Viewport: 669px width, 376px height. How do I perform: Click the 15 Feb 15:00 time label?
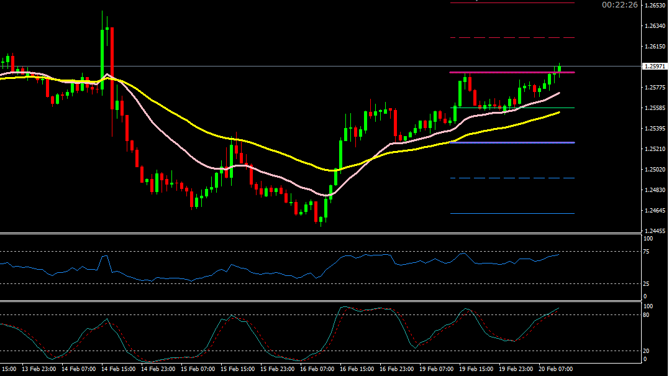pos(238,369)
